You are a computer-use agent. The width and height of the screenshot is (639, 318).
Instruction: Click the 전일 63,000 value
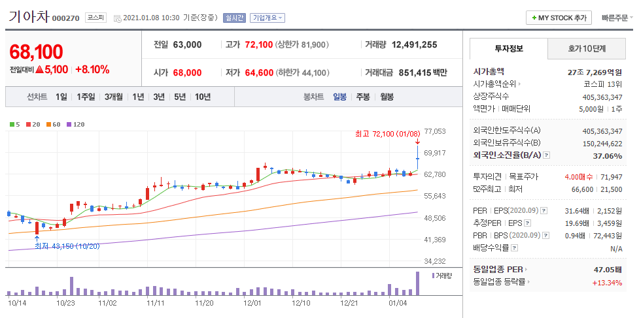(188, 45)
